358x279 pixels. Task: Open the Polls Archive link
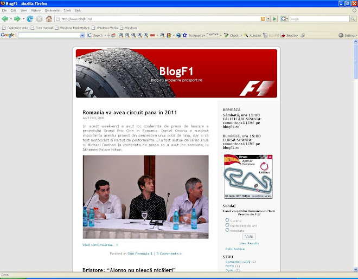click(x=235, y=249)
